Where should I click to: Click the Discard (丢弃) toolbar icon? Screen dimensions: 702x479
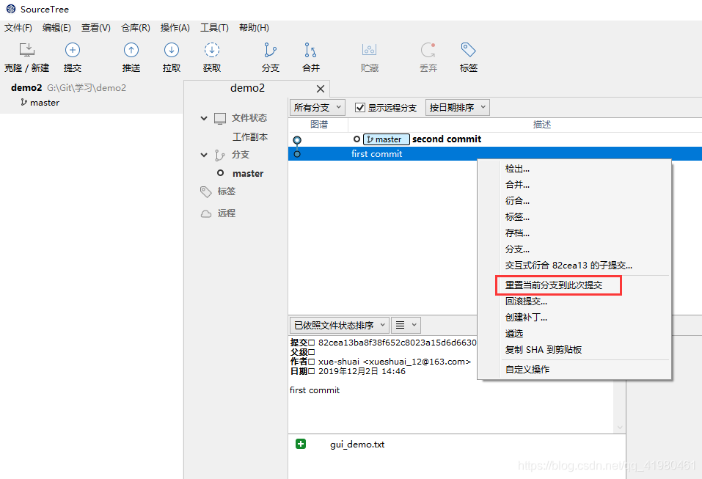[x=428, y=50]
